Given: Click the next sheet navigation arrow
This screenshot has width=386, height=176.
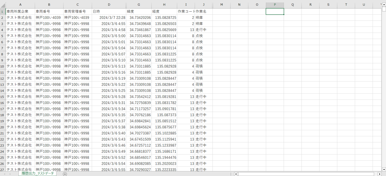Looking at the screenshot, I should (10, 174).
